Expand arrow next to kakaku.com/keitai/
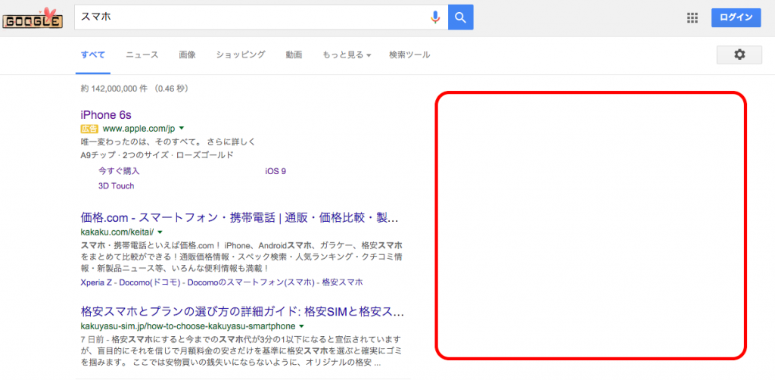This screenshot has width=775, height=380. (x=160, y=232)
